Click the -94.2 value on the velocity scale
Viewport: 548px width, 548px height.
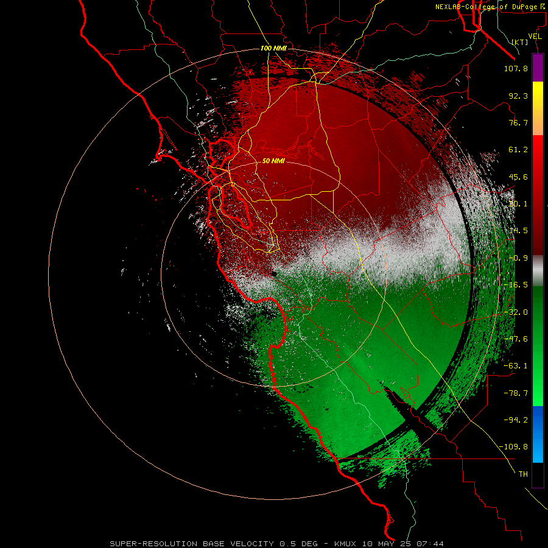tap(516, 420)
